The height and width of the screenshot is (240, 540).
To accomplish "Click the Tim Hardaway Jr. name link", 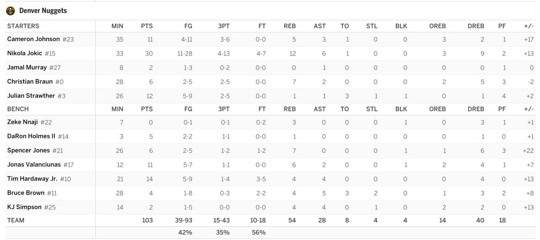I will [32, 179].
